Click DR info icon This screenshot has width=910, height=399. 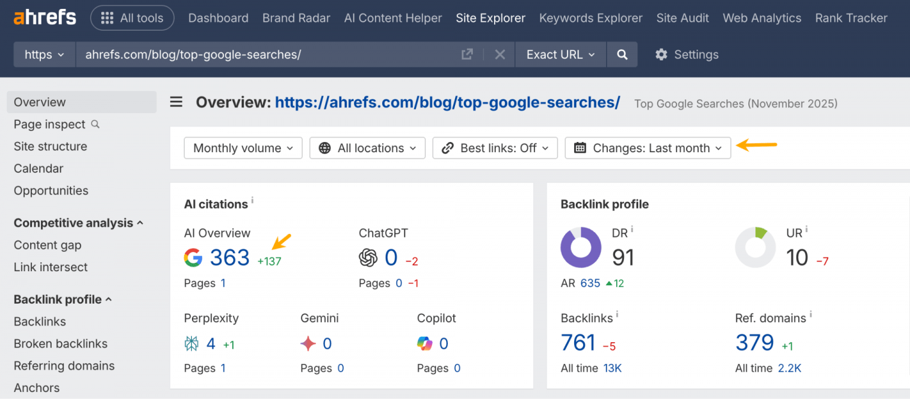pos(632,229)
